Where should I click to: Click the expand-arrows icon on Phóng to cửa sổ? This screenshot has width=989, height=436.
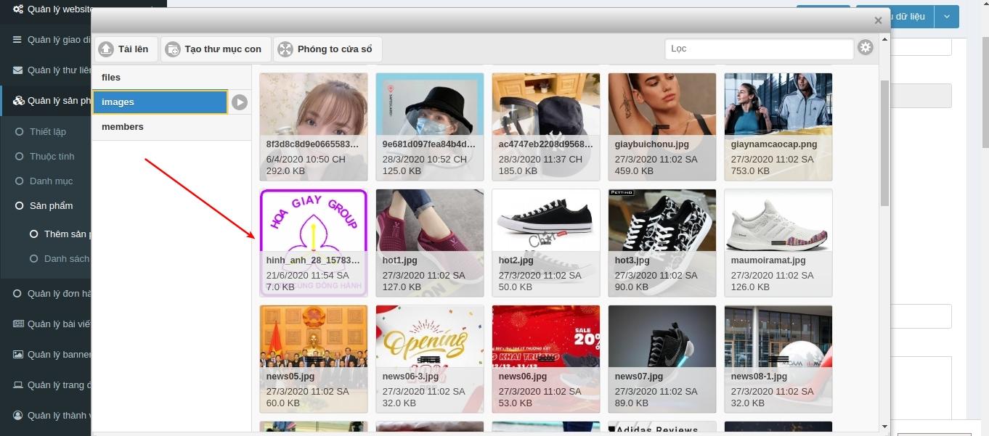point(285,49)
